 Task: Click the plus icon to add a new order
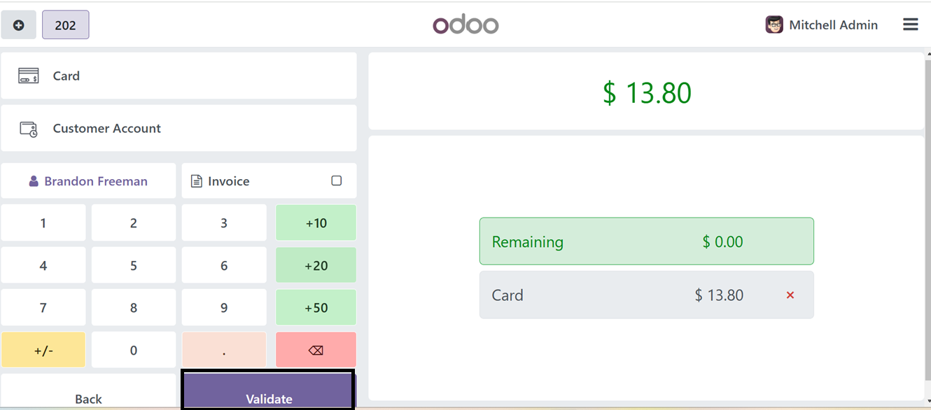18,25
